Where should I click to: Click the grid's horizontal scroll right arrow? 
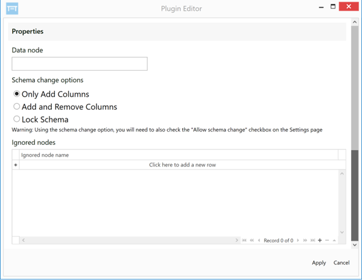237,240
